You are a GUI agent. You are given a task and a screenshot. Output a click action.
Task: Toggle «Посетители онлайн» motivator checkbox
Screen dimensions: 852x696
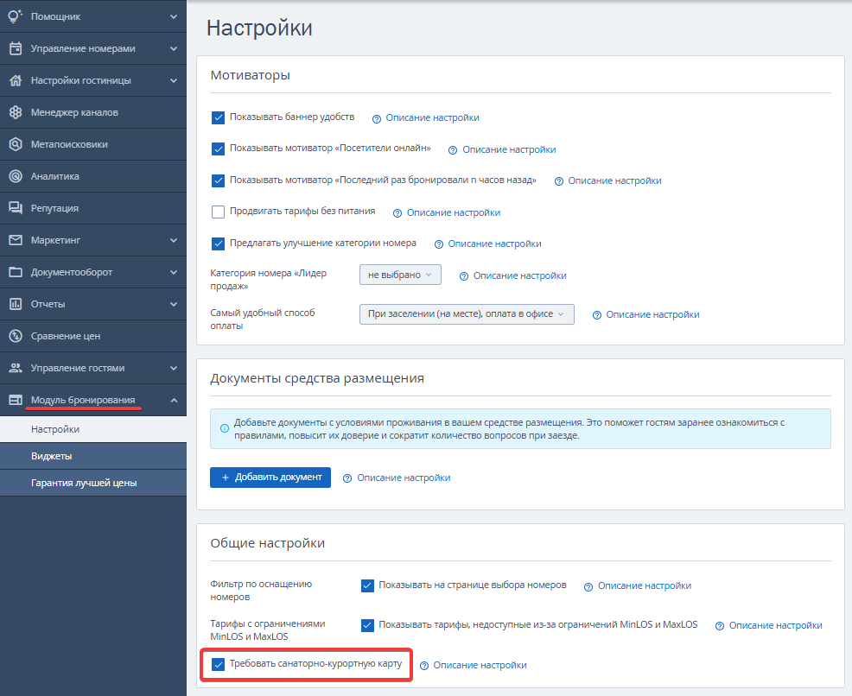coord(218,149)
